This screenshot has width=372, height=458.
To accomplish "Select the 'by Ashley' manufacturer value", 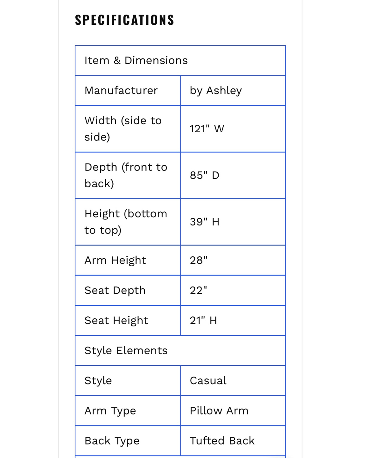I will (x=216, y=91).
